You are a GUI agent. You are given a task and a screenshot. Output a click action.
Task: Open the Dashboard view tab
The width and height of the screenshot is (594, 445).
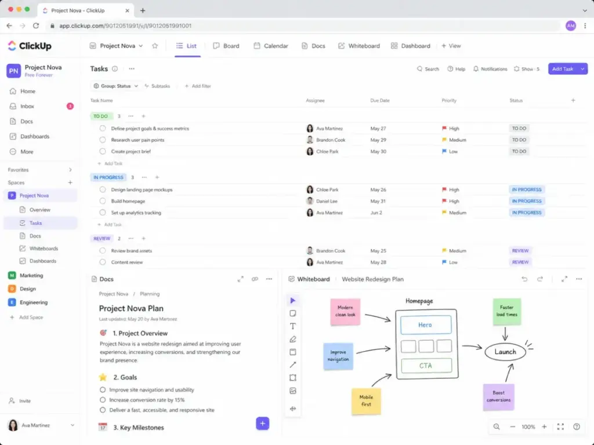411,46
